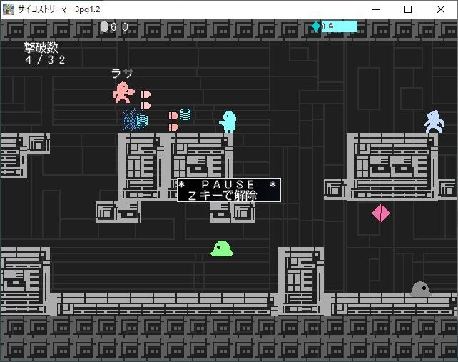Click the ラサ name label
Image resolution: width=458 pixels, height=362 pixels.
point(123,73)
